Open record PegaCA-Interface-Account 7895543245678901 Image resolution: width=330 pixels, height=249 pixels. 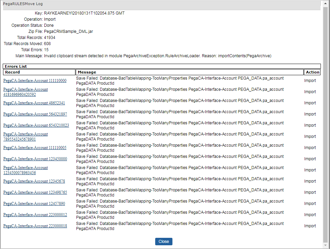click(x=25, y=137)
